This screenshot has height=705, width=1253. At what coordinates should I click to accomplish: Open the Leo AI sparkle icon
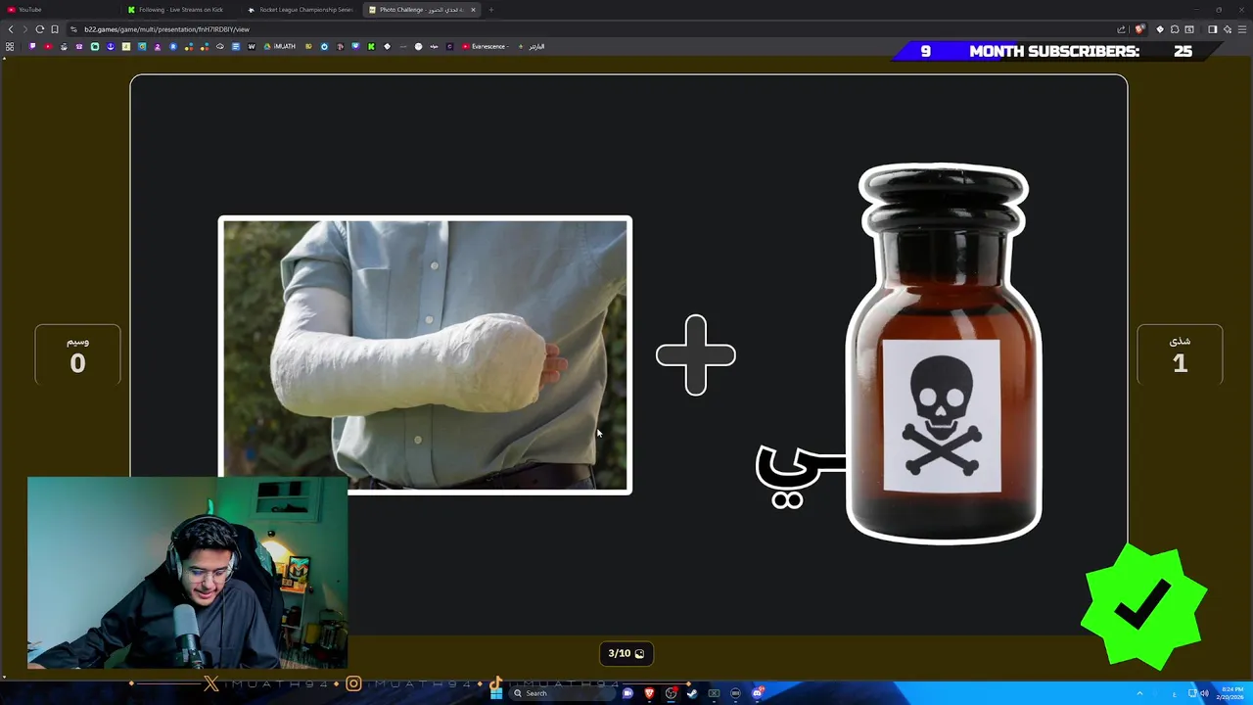(x=1228, y=29)
